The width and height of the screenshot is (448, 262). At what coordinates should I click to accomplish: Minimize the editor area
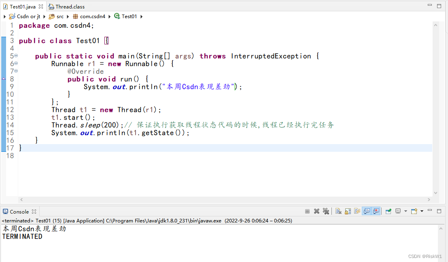click(x=430, y=5)
